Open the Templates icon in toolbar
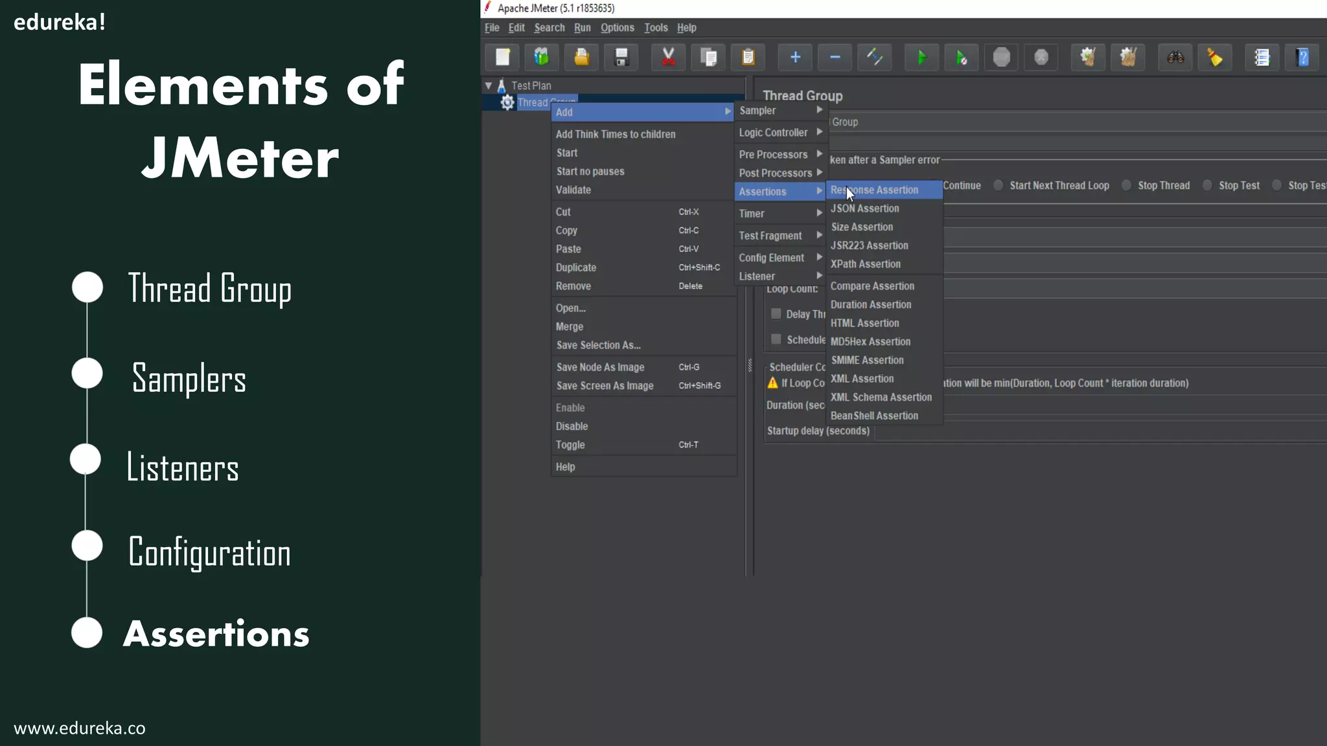1327x746 pixels. [542, 57]
